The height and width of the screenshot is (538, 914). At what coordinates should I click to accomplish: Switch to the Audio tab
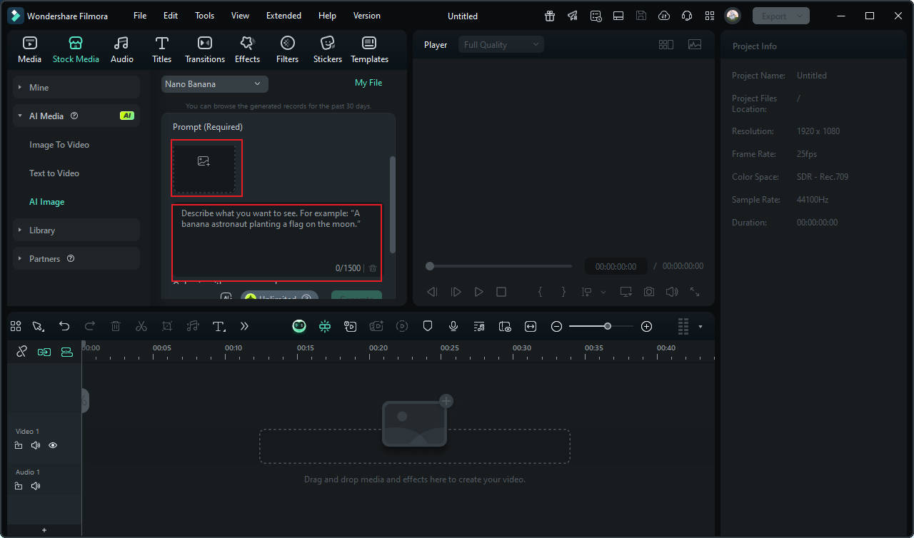pyautogui.click(x=121, y=50)
